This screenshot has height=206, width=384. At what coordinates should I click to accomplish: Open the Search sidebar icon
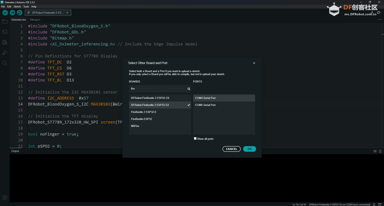(4, 63)
